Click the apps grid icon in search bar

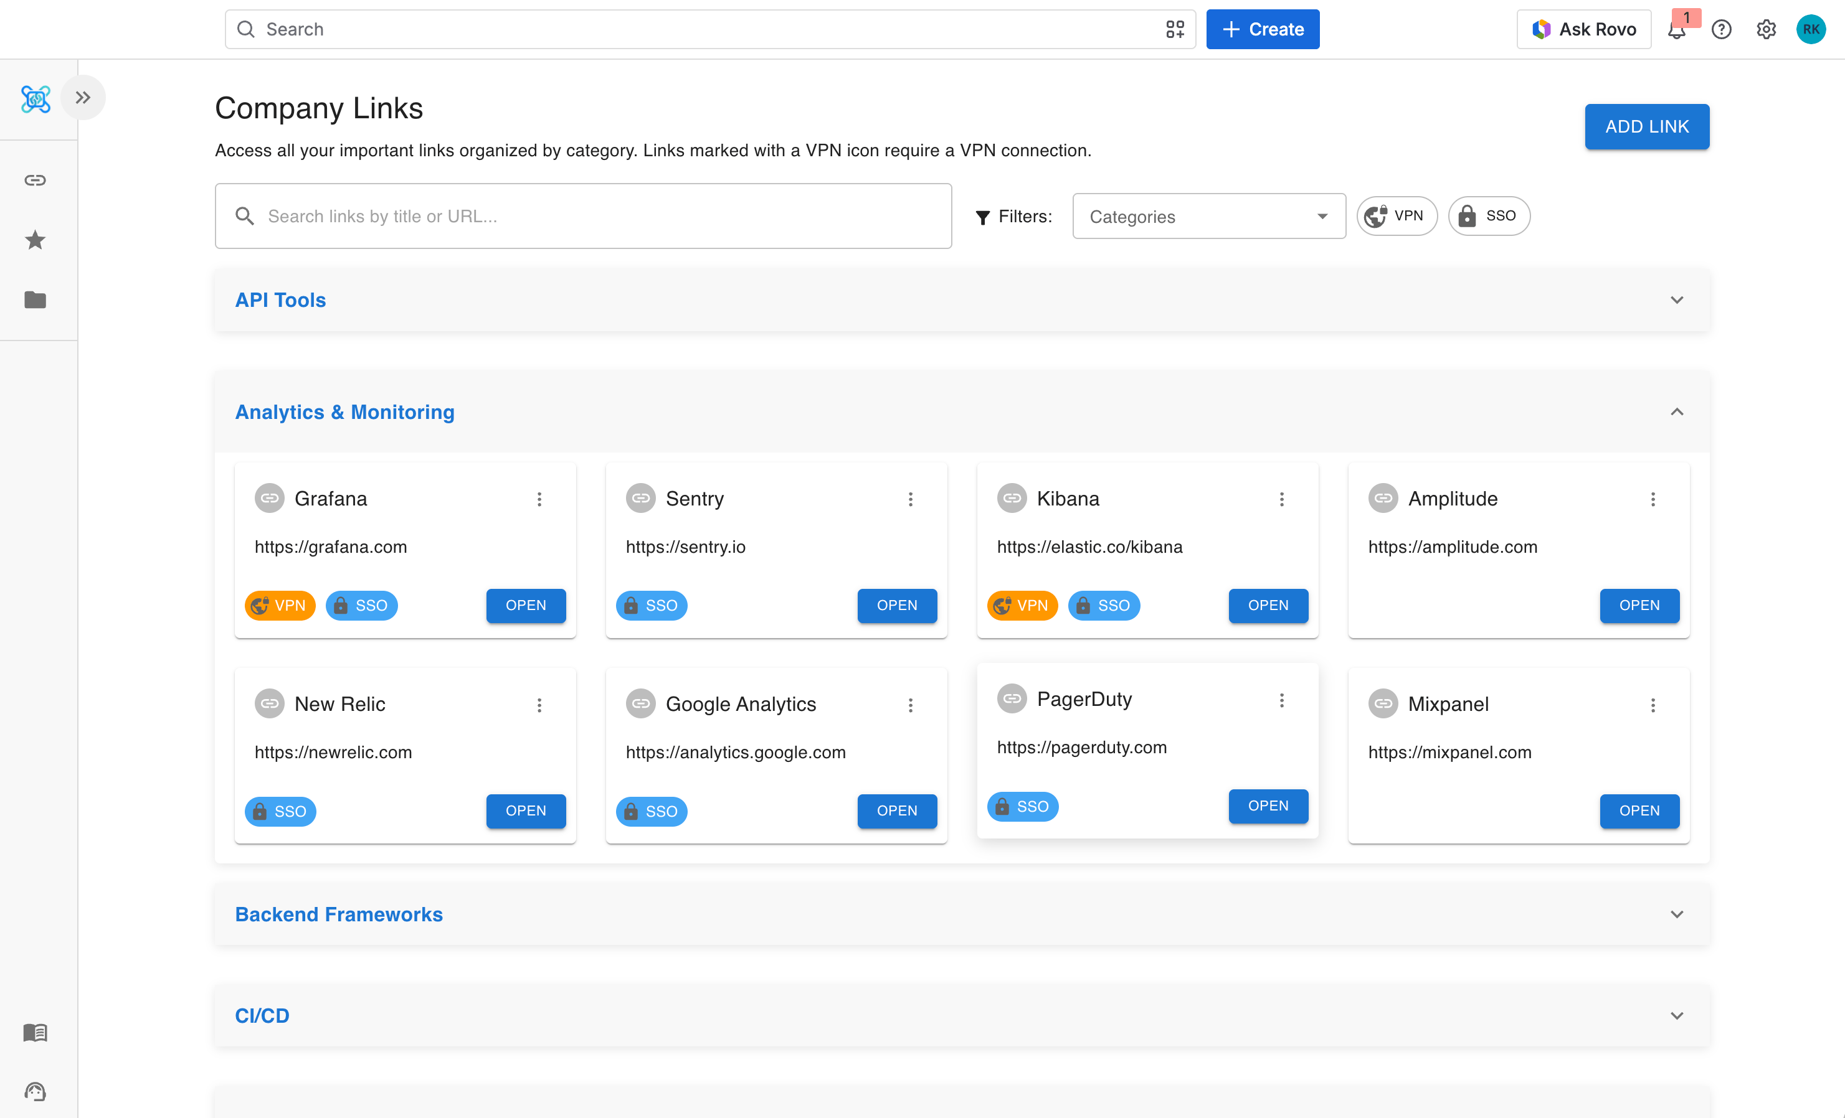click(1175, 29)
